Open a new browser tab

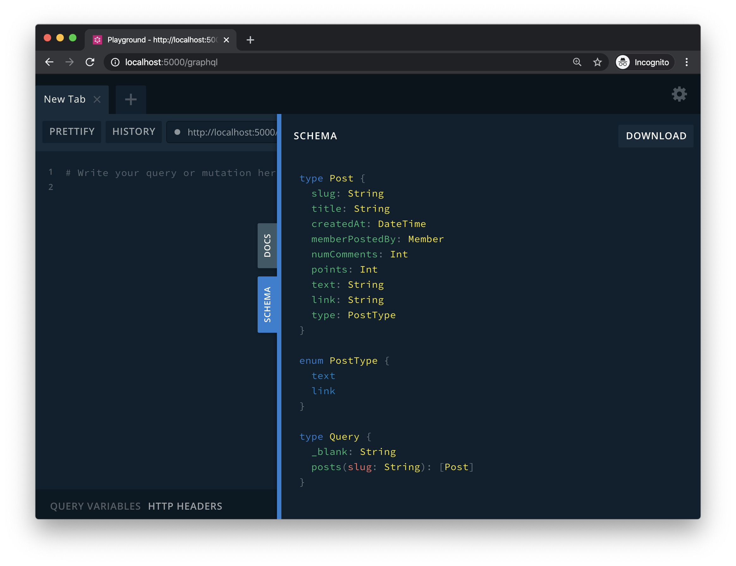(x=250, y=40)
